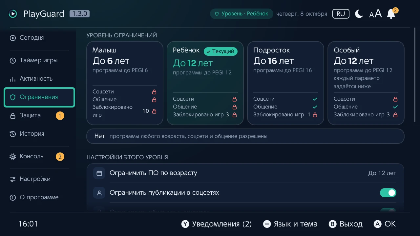Click the PlayGuard logo icon

click(13, 14)
